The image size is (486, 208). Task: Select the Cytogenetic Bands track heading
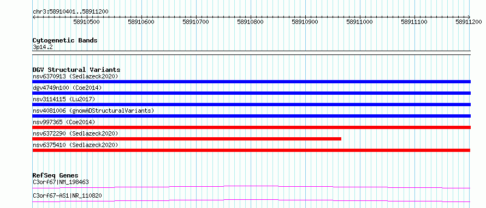65,40
